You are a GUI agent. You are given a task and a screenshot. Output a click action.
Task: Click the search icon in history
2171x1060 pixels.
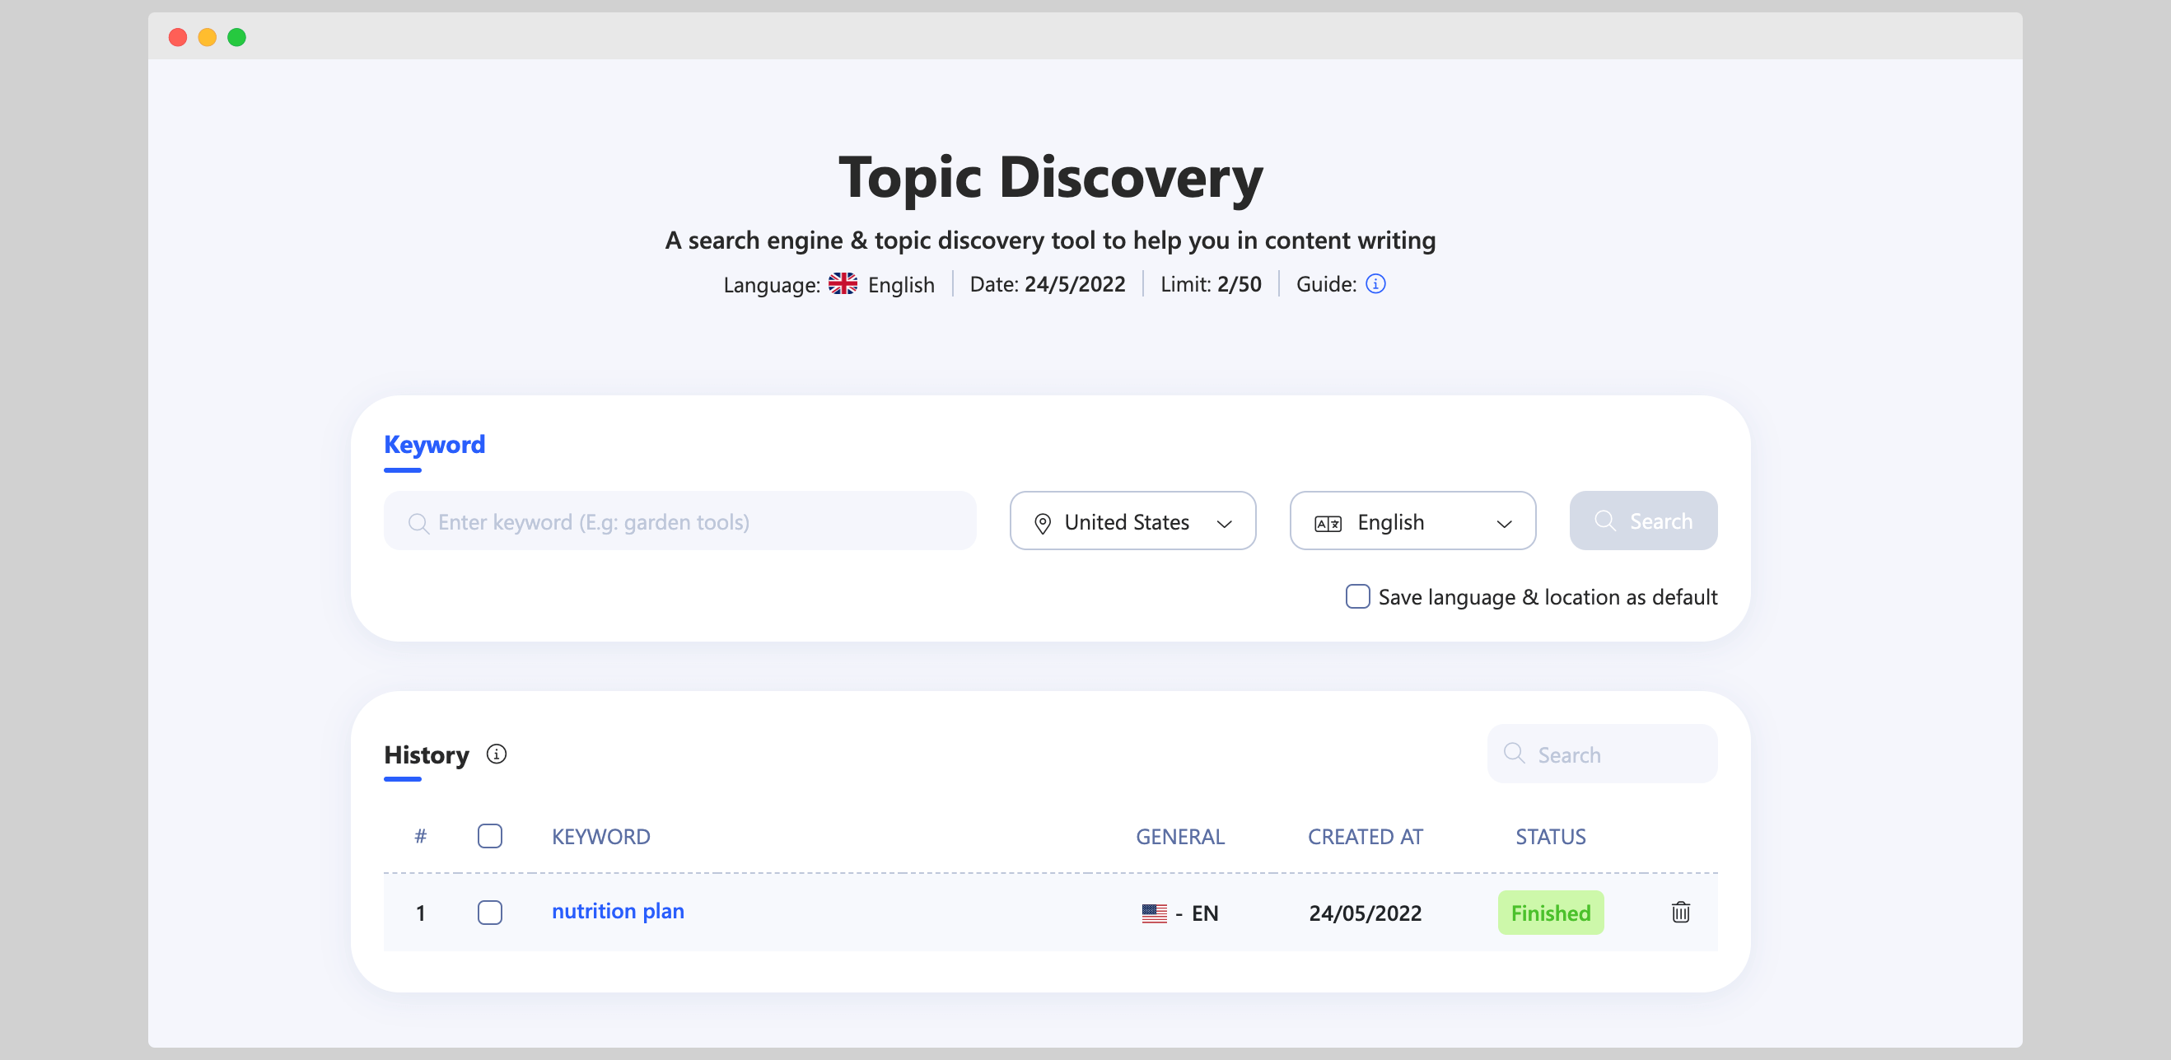click(x=1515, y=754)
